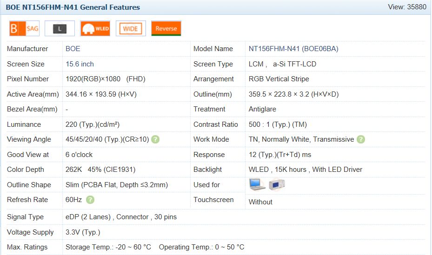Click the 45/45/20/40 viewing angle value
The width and height of the screenshot is (432, 255).
(107, 139)
